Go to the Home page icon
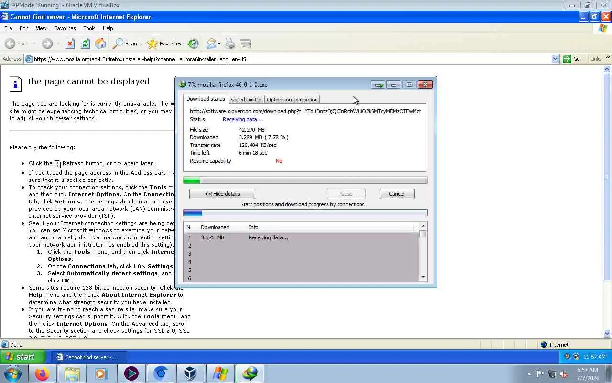The width and height of the screenshot is (612, 383). coord(100,44)
